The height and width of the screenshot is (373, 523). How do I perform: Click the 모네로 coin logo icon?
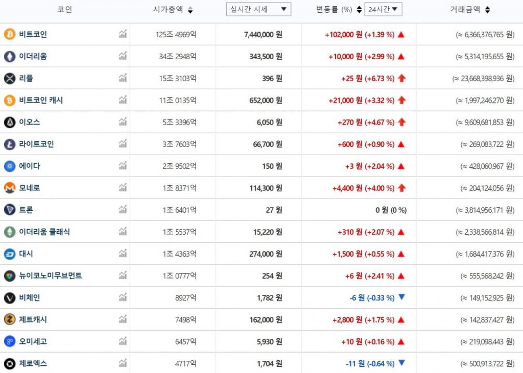(x=10, y=188)
